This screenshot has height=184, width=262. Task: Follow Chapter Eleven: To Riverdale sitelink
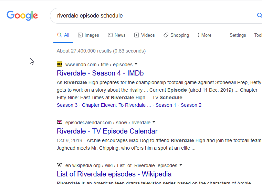coord(116,105)
